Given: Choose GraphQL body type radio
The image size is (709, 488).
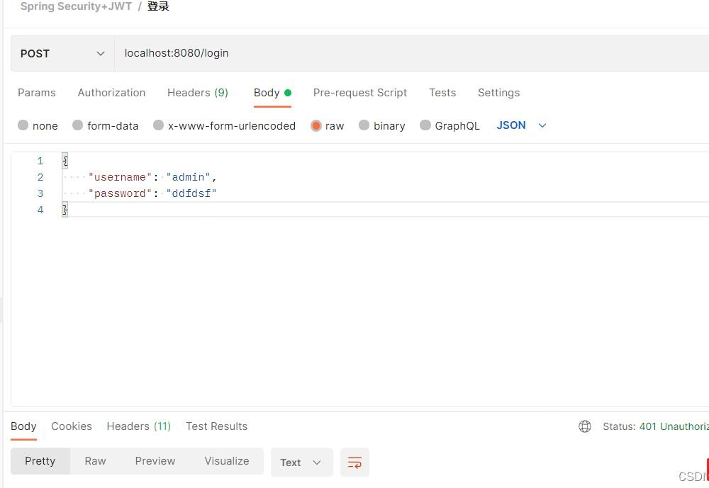Looking at the screenshot, I should (x=425, y=125).
